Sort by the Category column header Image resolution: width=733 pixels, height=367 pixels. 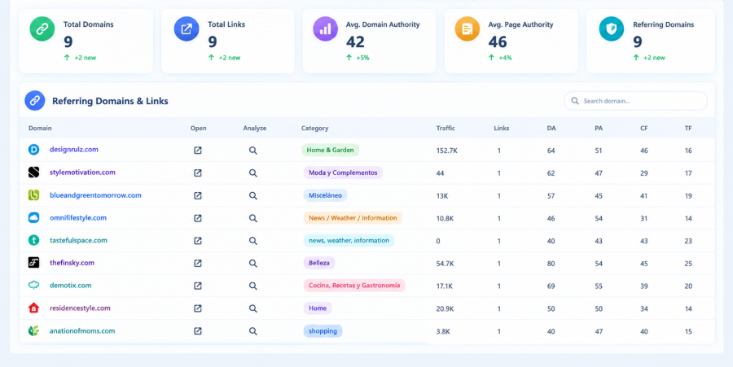(x=314, y=128)
